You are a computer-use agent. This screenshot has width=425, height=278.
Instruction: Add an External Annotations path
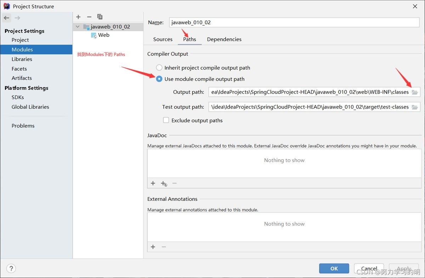tap(153, 247)
